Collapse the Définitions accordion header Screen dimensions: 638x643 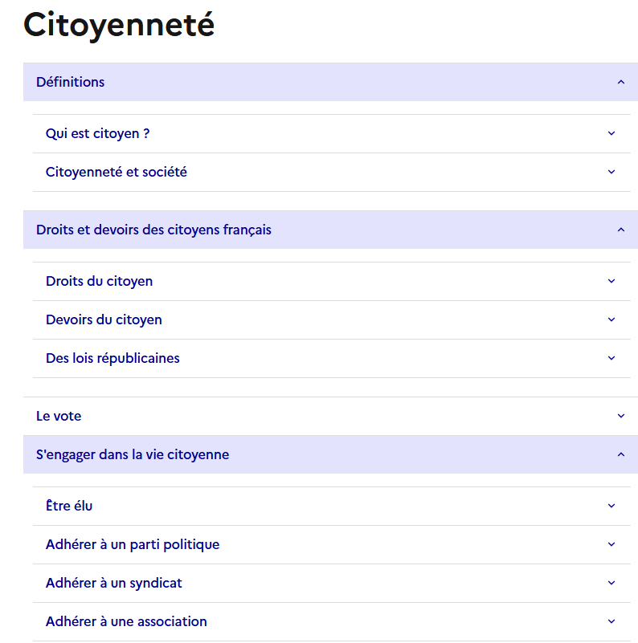[330, 82]
